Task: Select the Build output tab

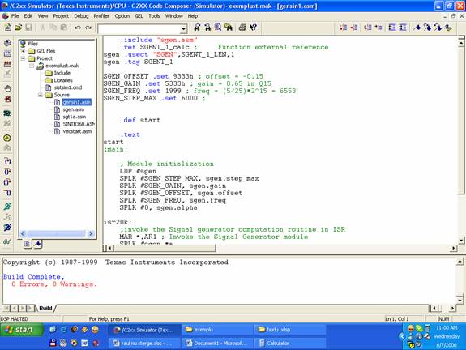Action: point(45,309)
